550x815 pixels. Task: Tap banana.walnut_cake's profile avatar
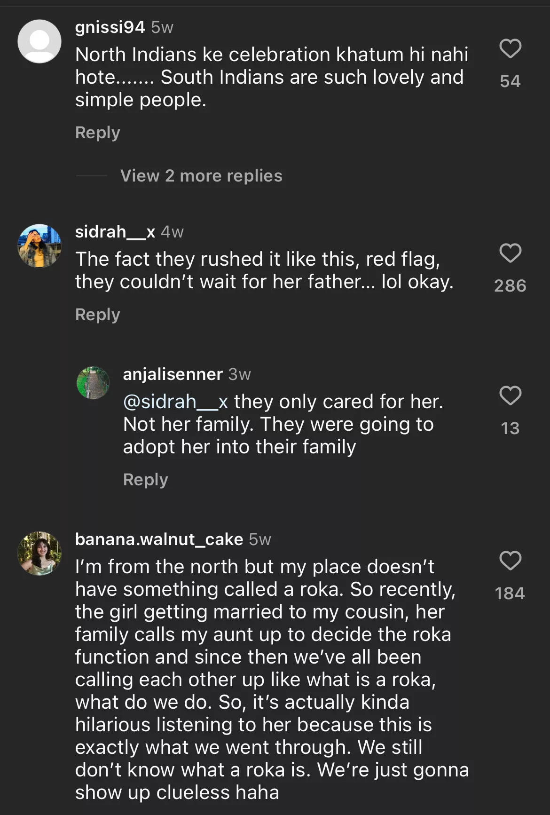pos(39,554)
